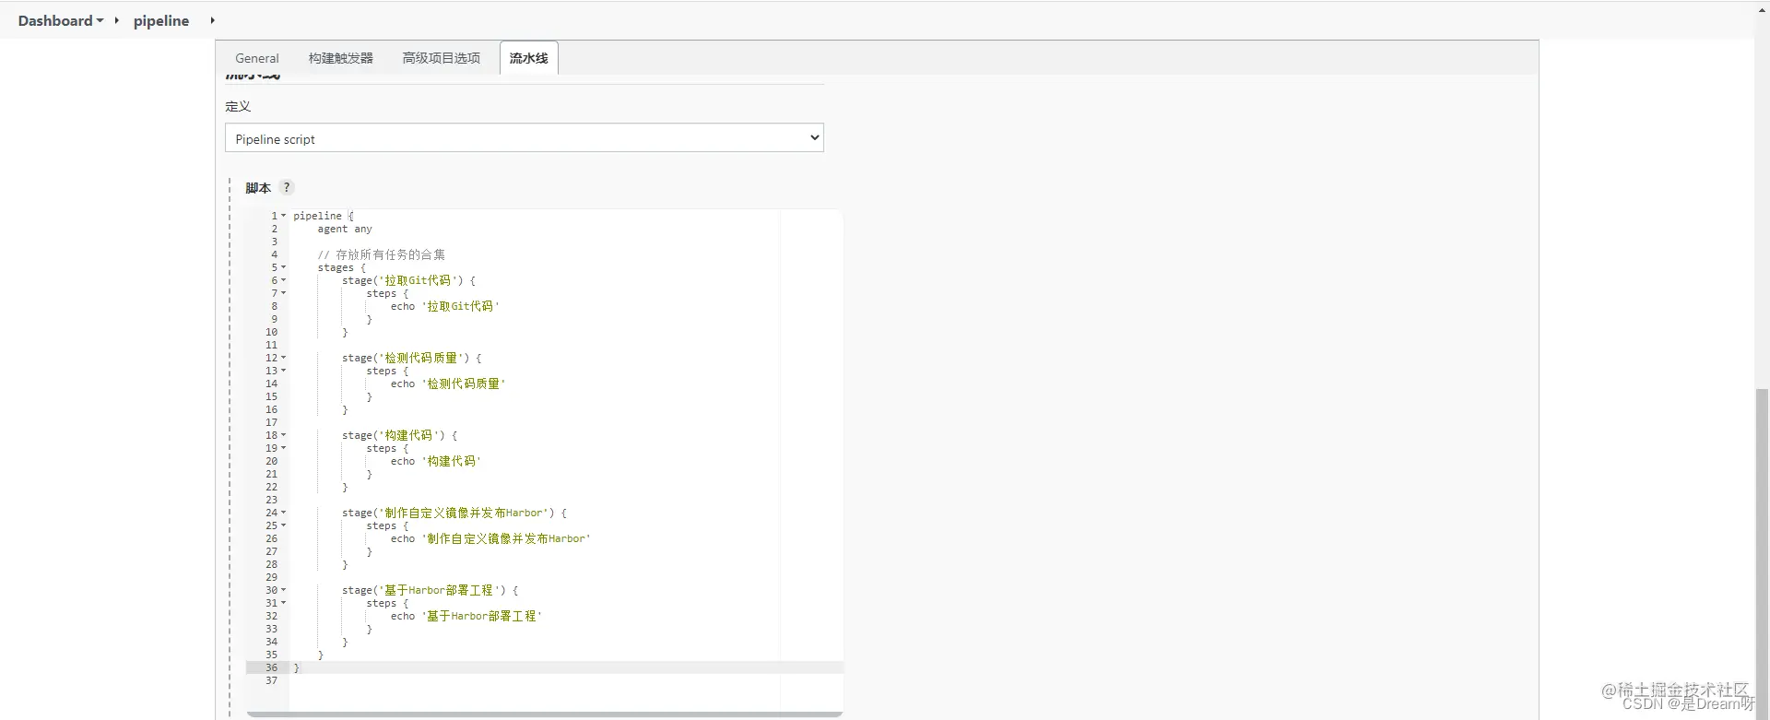Click the "stage('拉取Git代码')" line

coord(408,280)
